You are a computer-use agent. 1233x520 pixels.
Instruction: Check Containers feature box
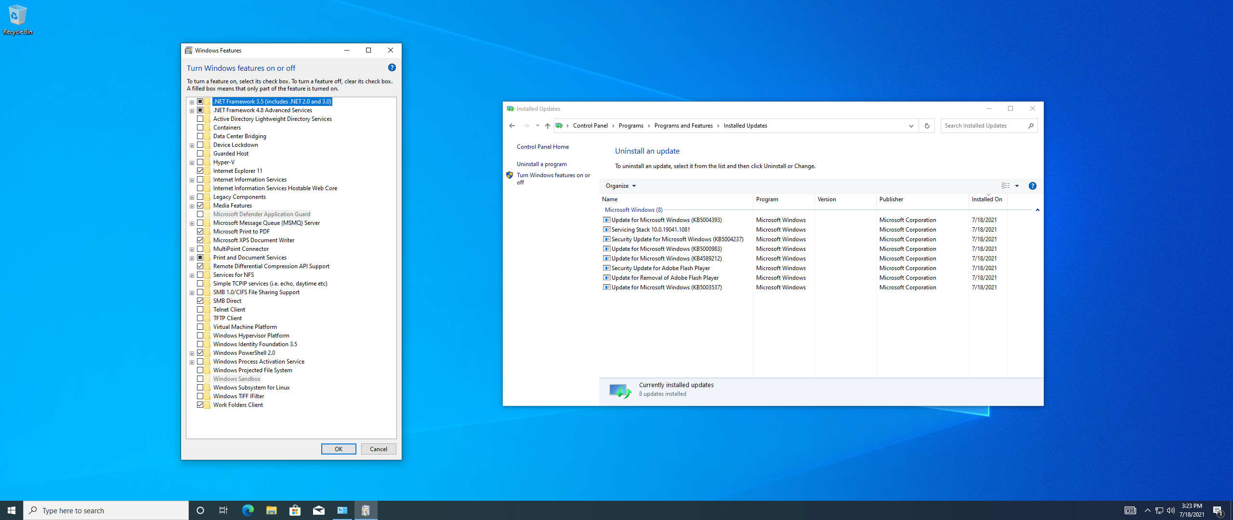point(200,128)
